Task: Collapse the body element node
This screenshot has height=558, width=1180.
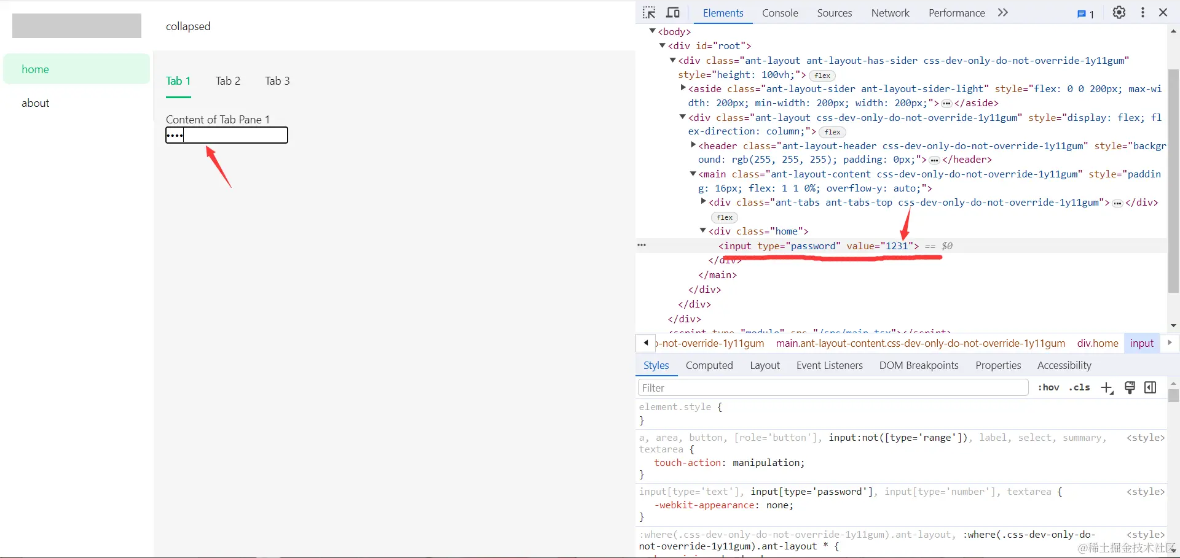Action: click(653, 31)
